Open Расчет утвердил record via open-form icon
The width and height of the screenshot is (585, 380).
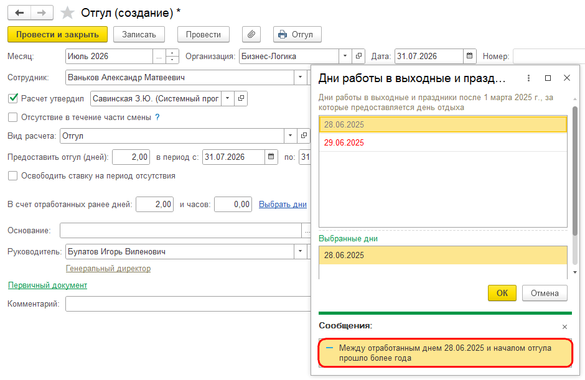click(x=241, y=98)
